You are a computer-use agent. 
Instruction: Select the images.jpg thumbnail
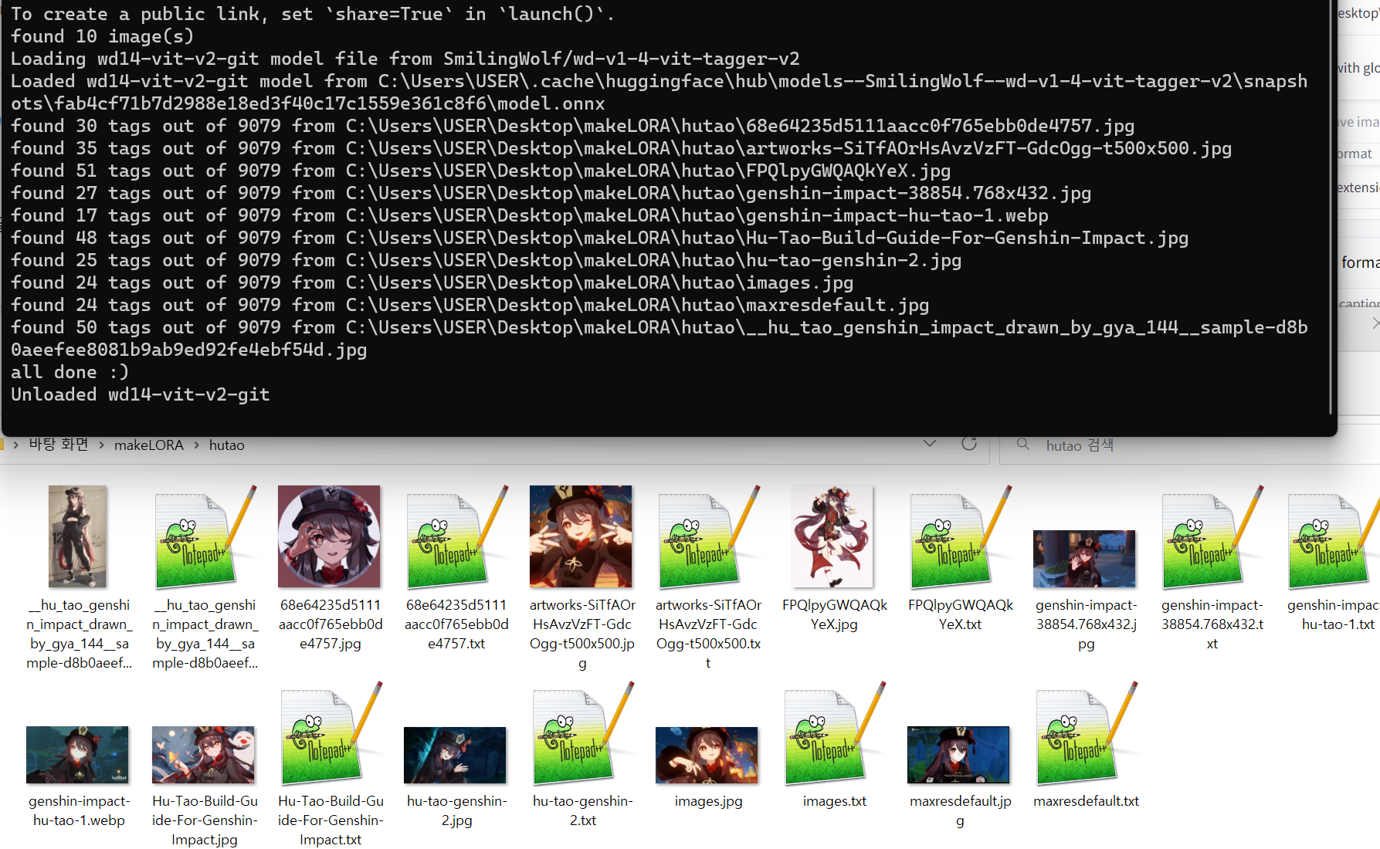point(707,755)
